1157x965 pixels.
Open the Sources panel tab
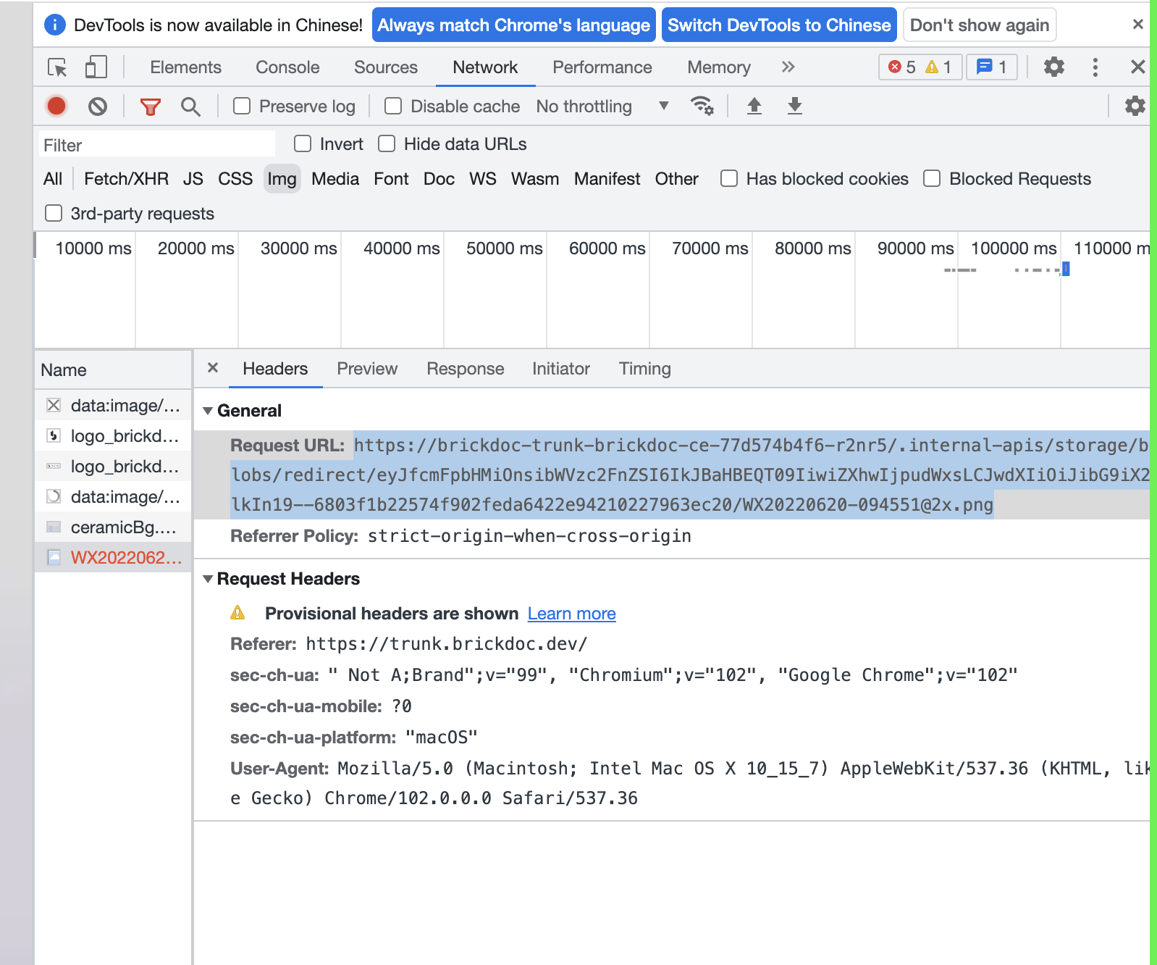tap(386, 67)
